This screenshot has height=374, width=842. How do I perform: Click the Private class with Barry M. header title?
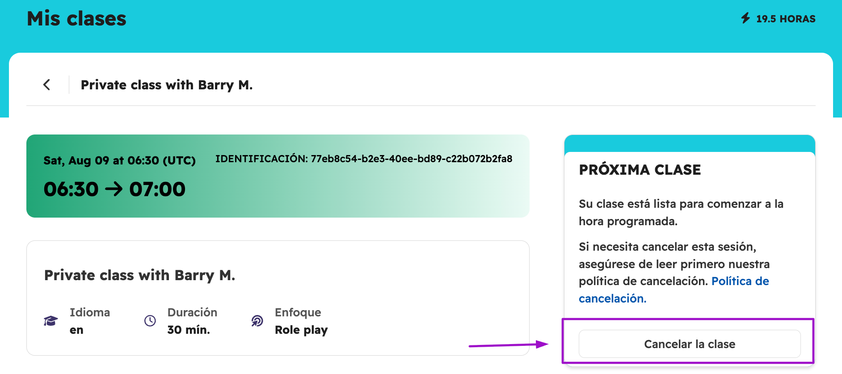167,85
